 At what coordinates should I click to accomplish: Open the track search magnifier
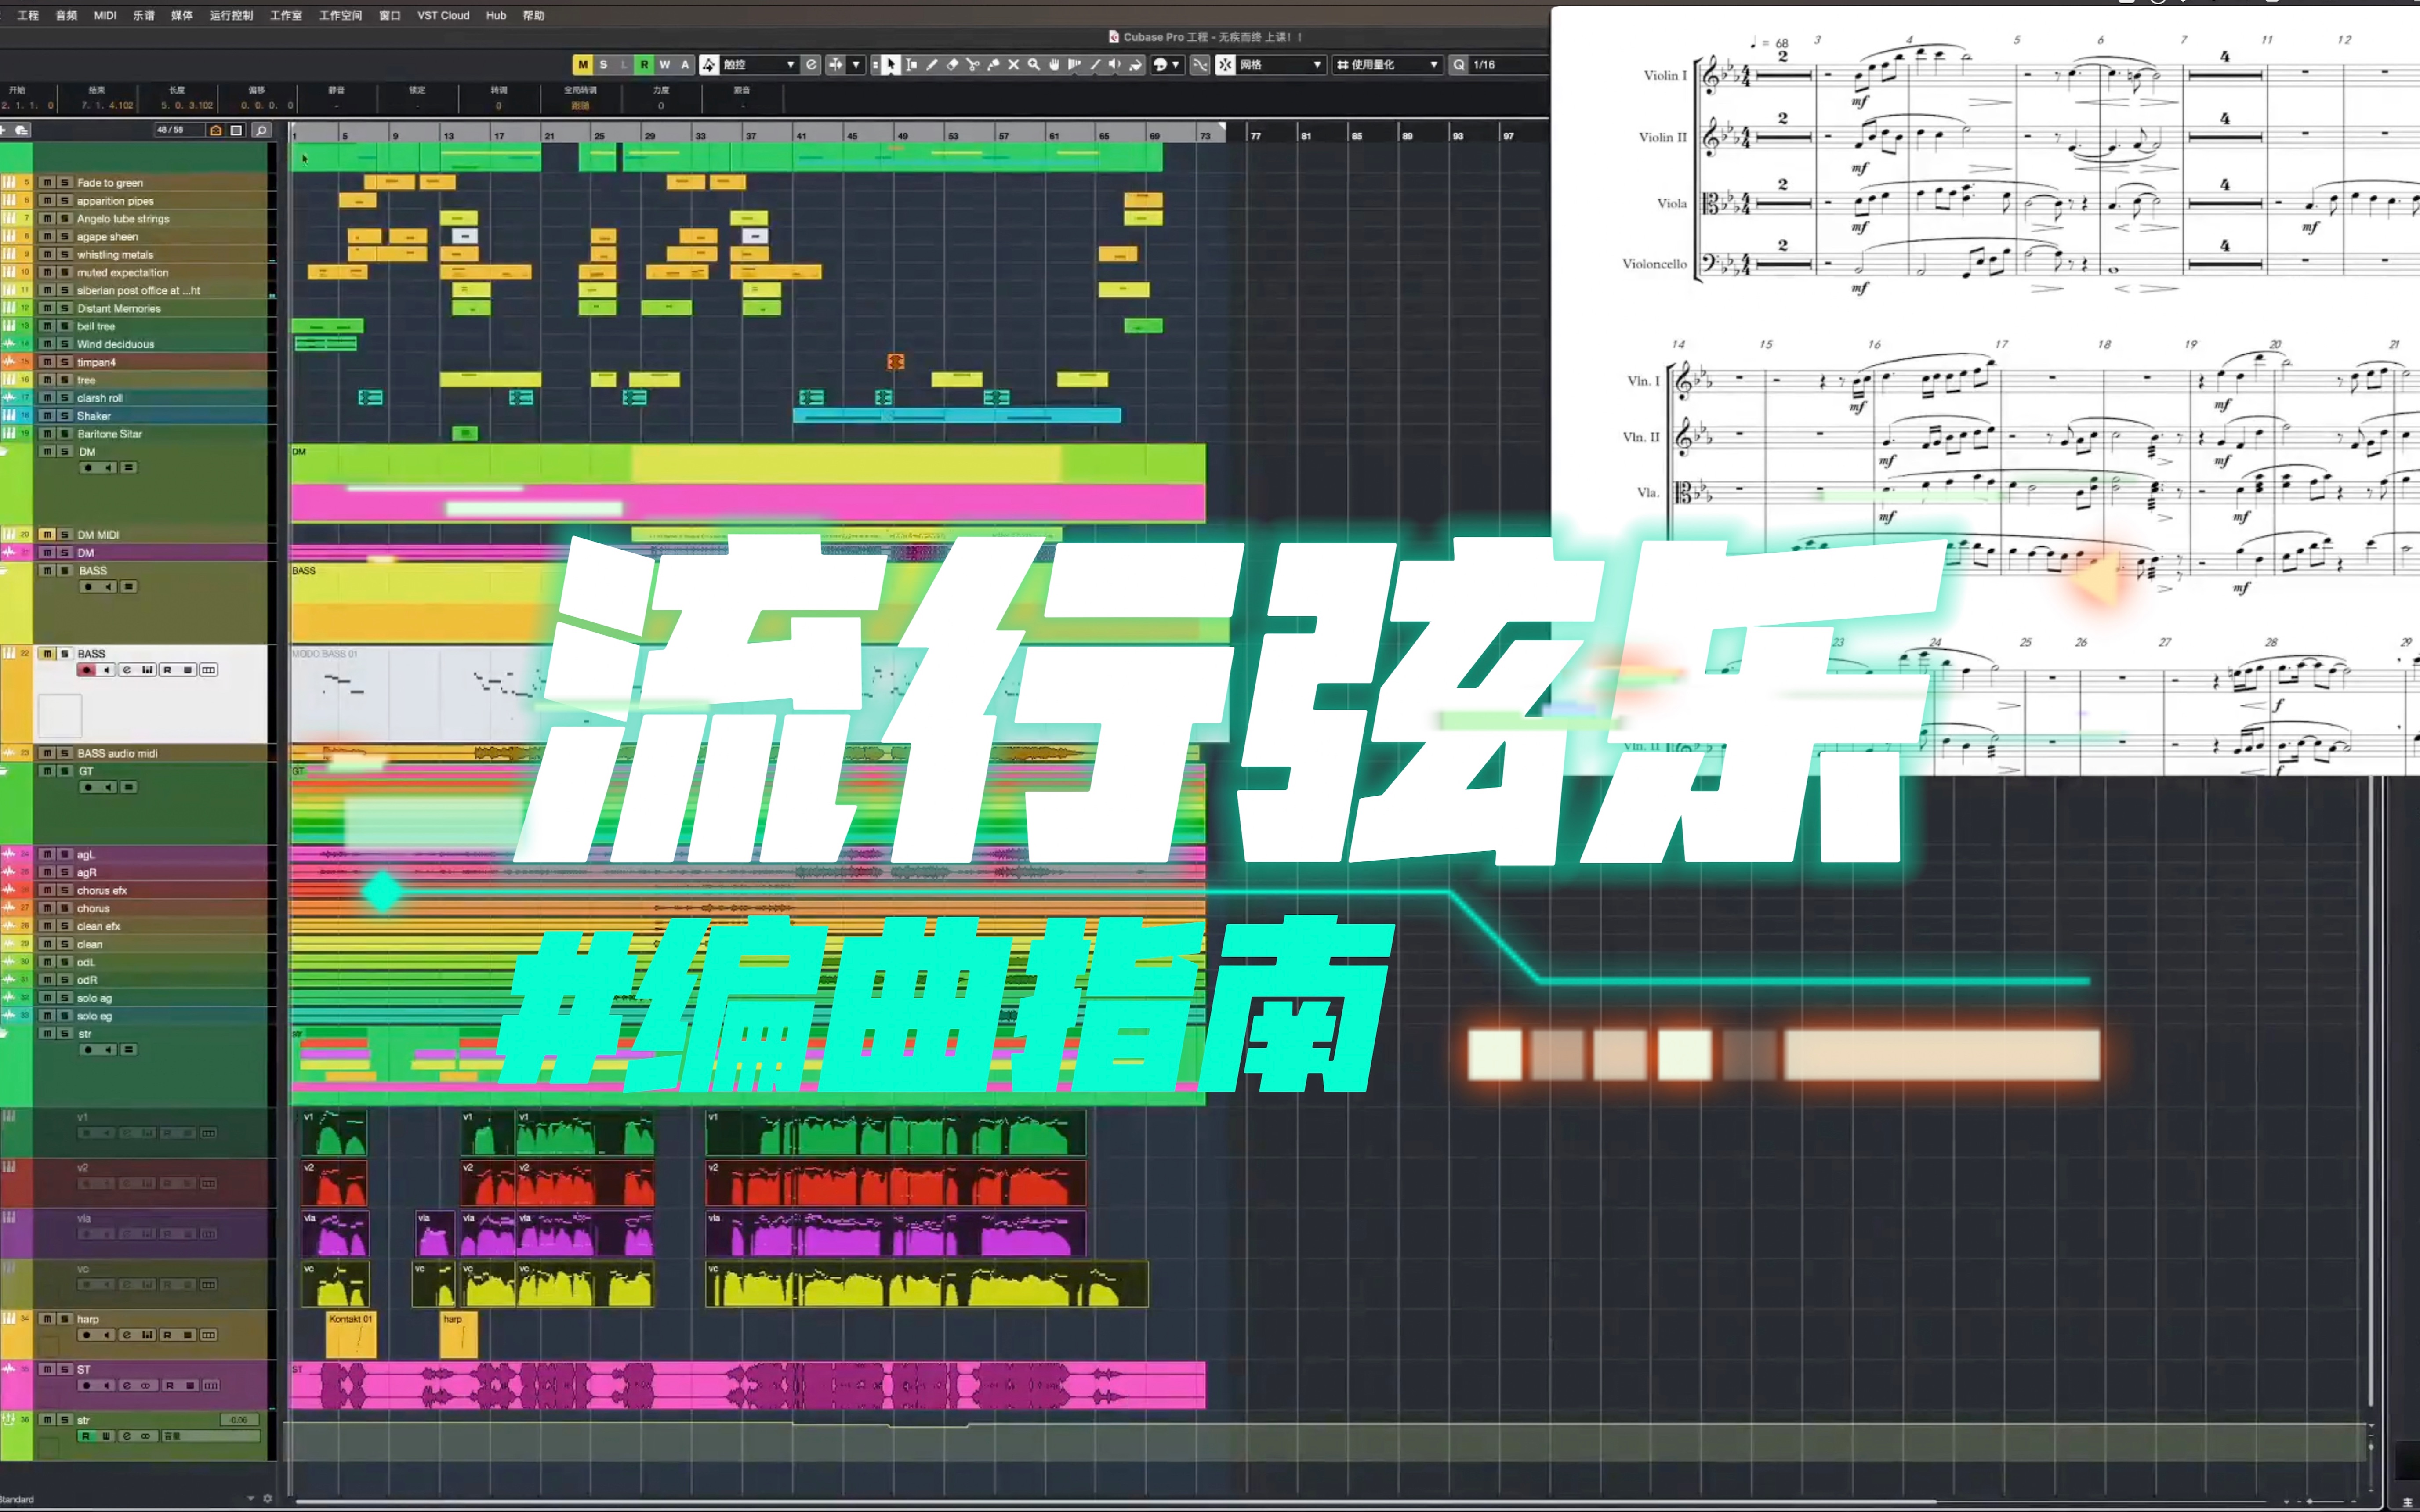[x=261, y=130]
